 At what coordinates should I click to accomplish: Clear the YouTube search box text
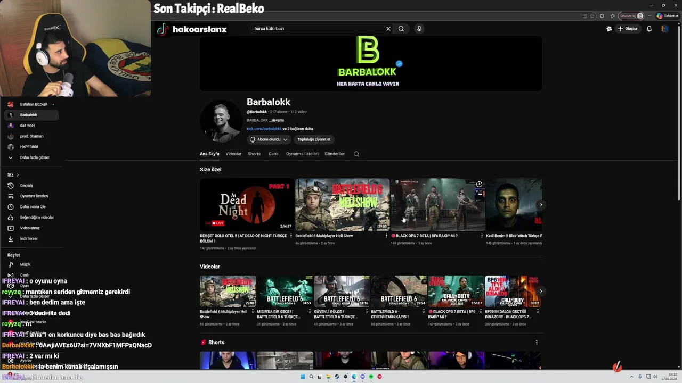[x=388, y=29]
